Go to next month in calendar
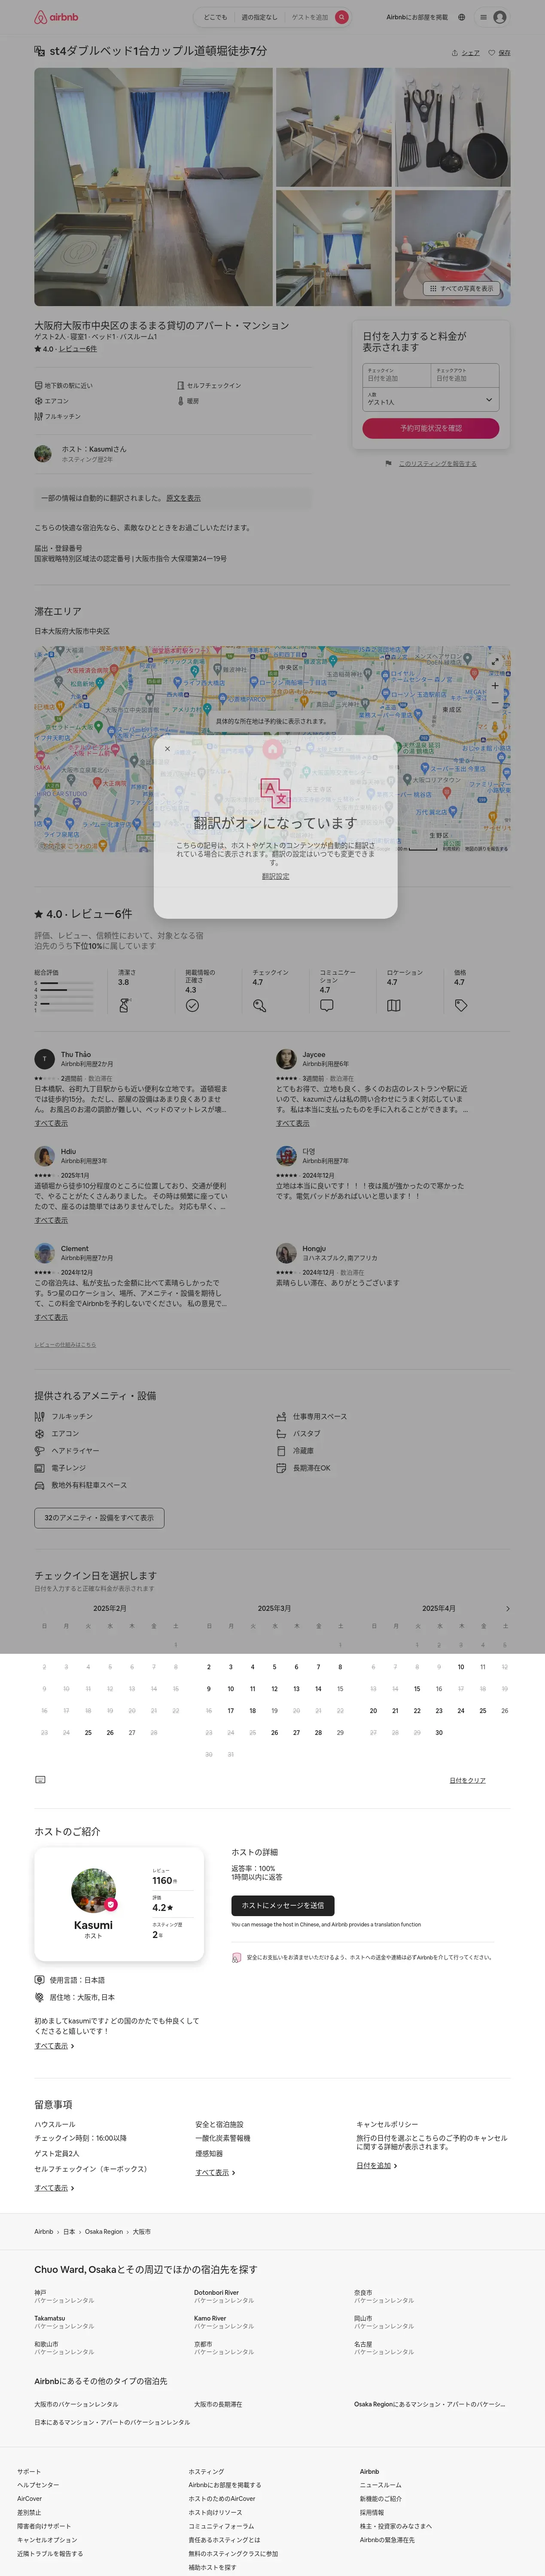Viewport: 545px width, 2576px height. [508, 1608]
